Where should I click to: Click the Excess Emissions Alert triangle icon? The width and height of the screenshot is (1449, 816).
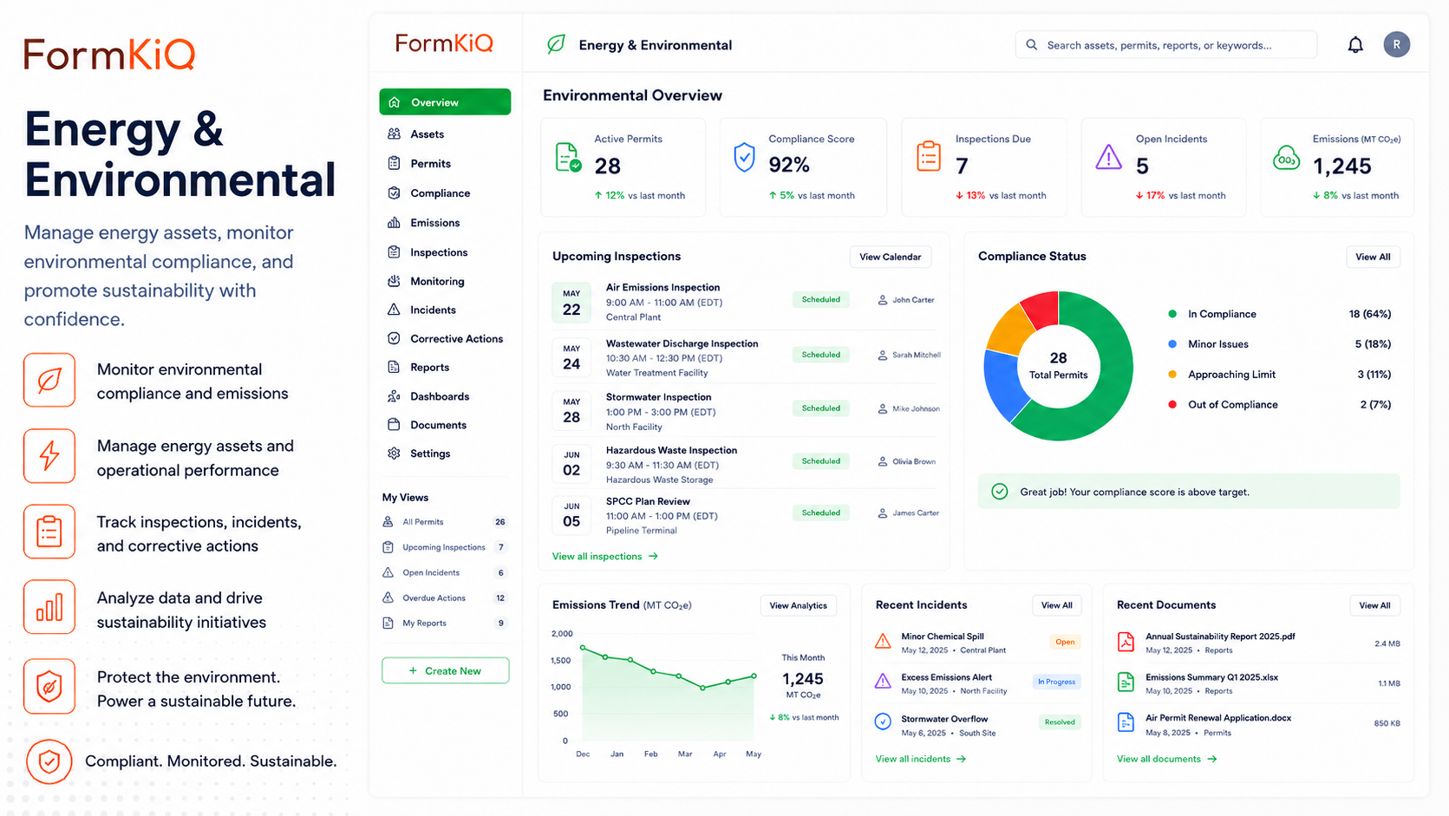point(883,682)
